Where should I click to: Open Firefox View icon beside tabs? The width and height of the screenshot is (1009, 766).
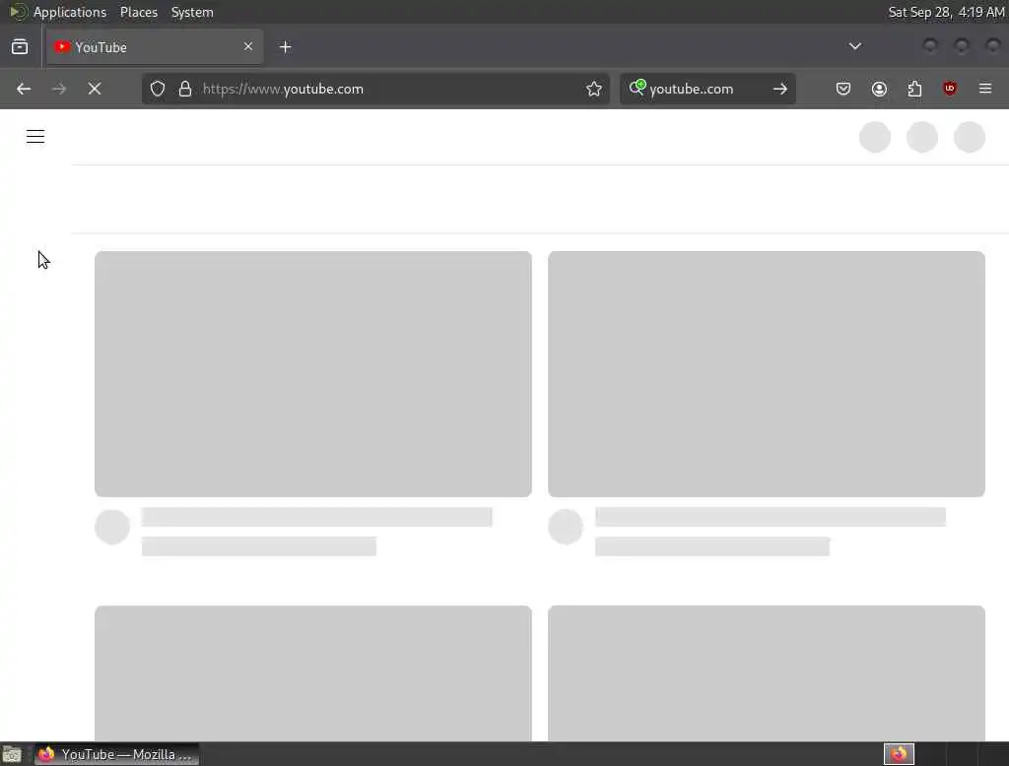point(20,47)
